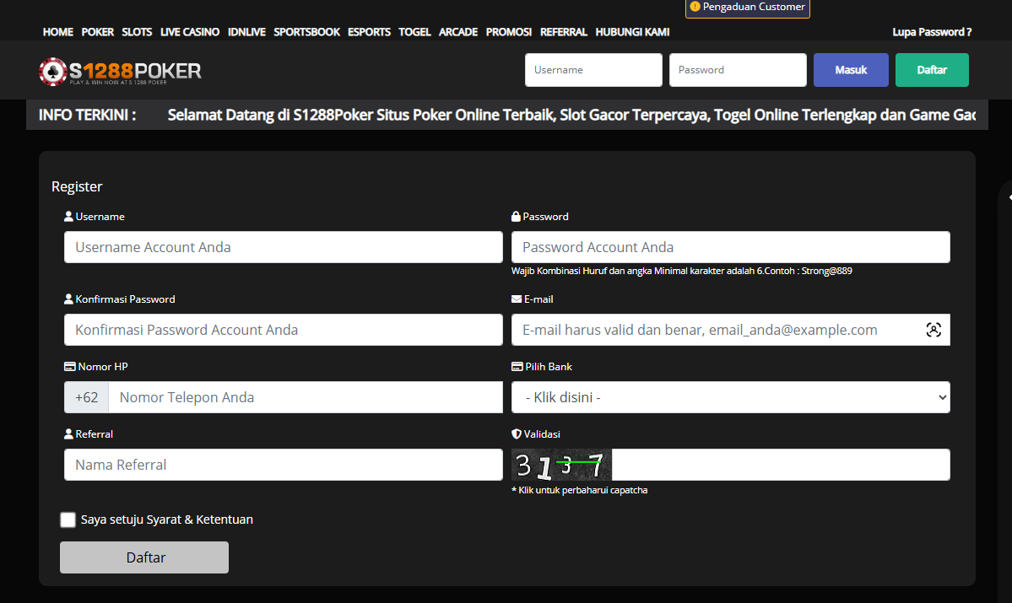Screen dimensions: 1012x603
Task: Select TOGEL in the navigation bar
Action: (x=414, y=31)
